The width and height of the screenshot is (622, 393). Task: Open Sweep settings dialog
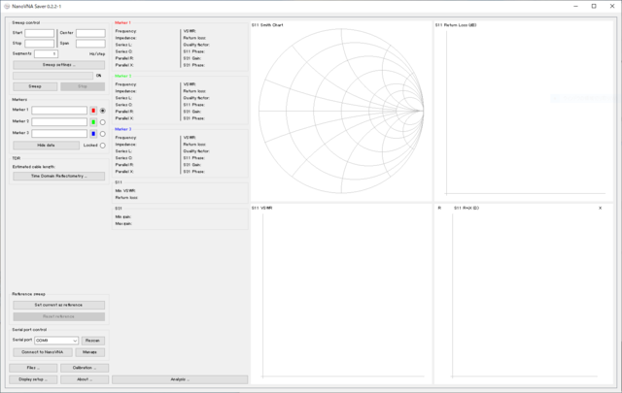point(58,65)
